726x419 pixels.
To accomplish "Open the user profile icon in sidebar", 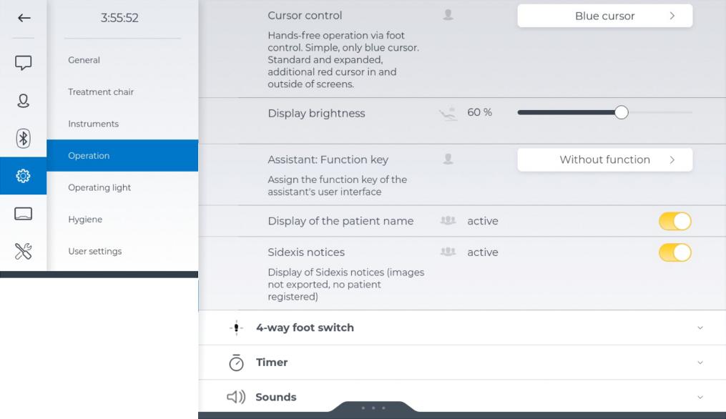I will [24, 101].
